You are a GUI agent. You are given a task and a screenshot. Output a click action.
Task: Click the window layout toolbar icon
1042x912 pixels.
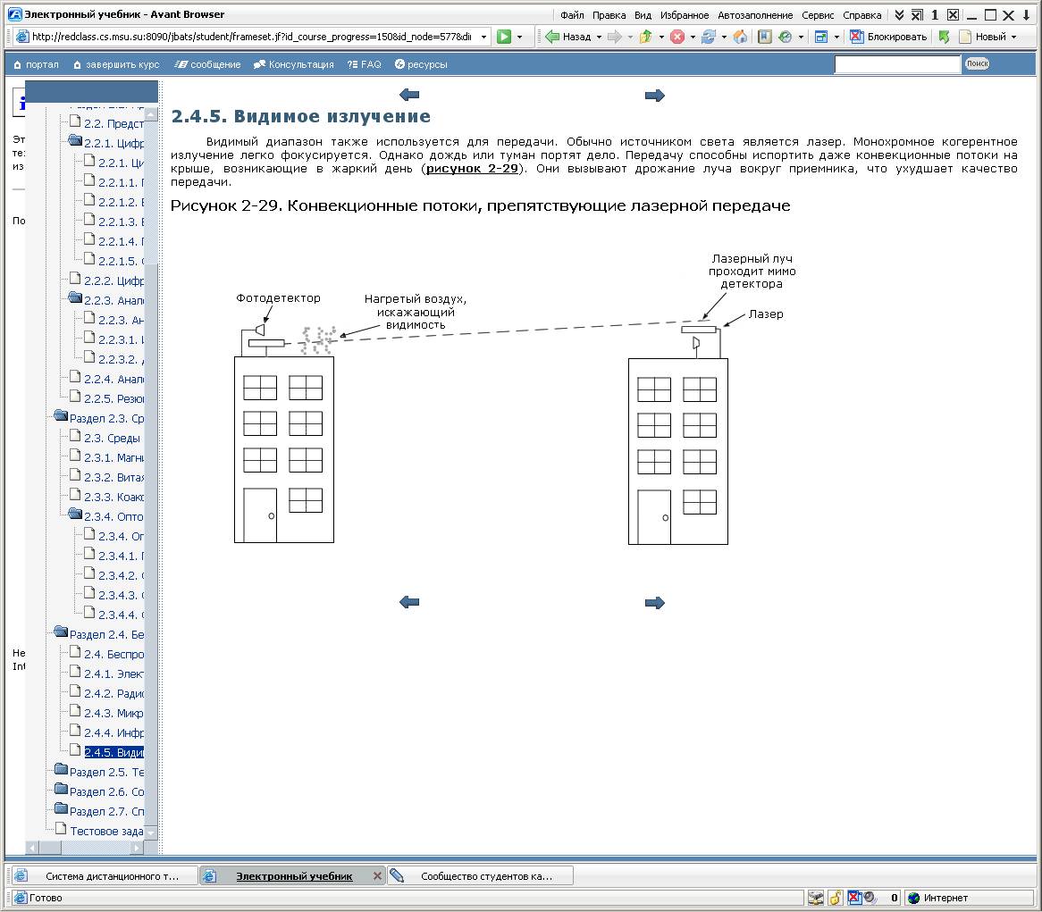tap(821, 38)
